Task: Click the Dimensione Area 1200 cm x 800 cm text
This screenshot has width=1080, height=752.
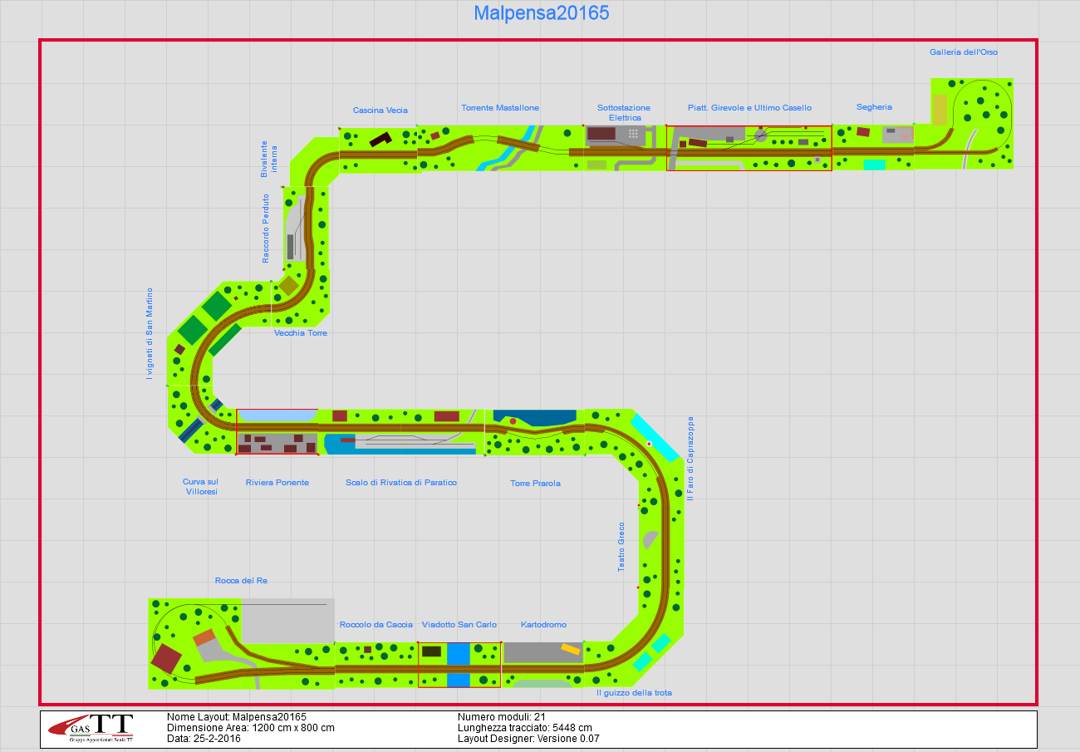Action: click(251, 728)
